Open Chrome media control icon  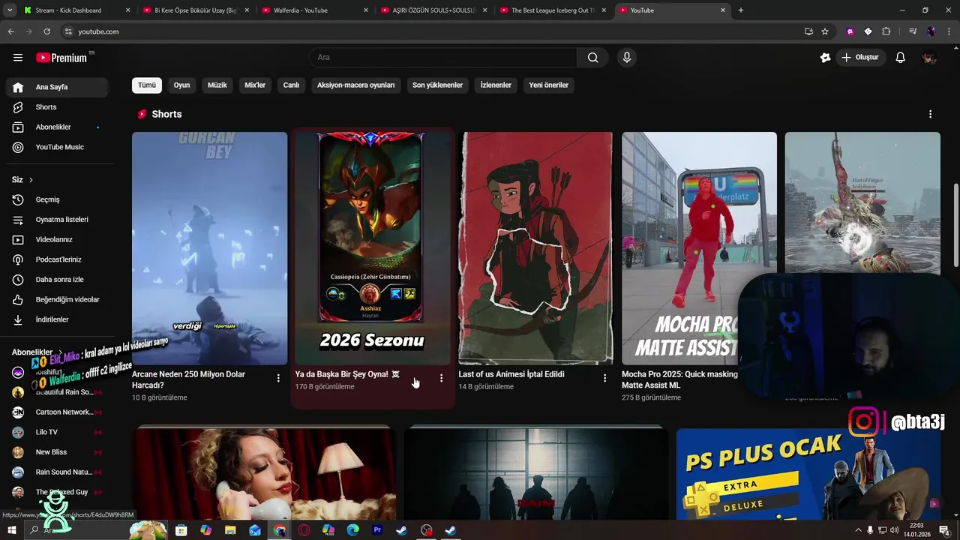(x=913, y=31)
